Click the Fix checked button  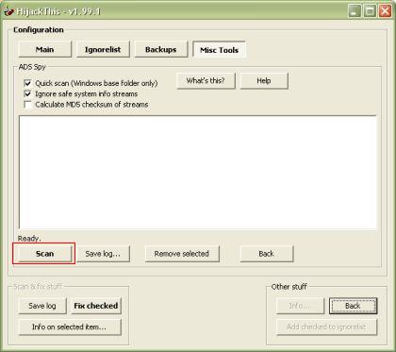[96, 306]
